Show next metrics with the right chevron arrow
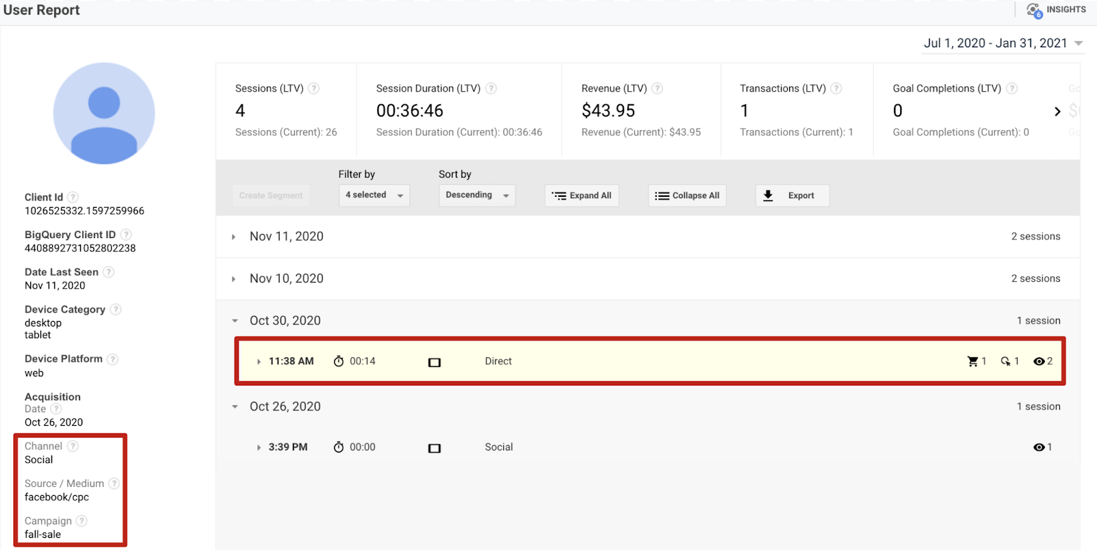Image resolution: width=1097 pixels, height=550 pixels. 1057,111
